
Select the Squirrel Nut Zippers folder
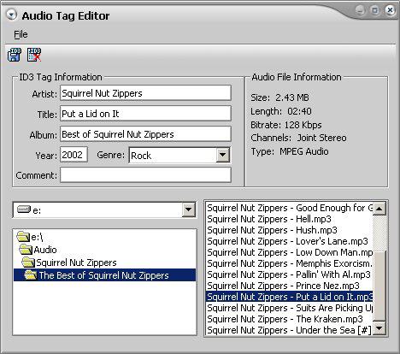pyautogui.click(x=69, y=263)
